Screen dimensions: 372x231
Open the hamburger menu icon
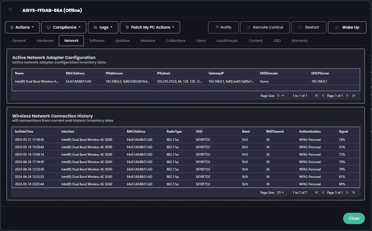tap(10, 9)
